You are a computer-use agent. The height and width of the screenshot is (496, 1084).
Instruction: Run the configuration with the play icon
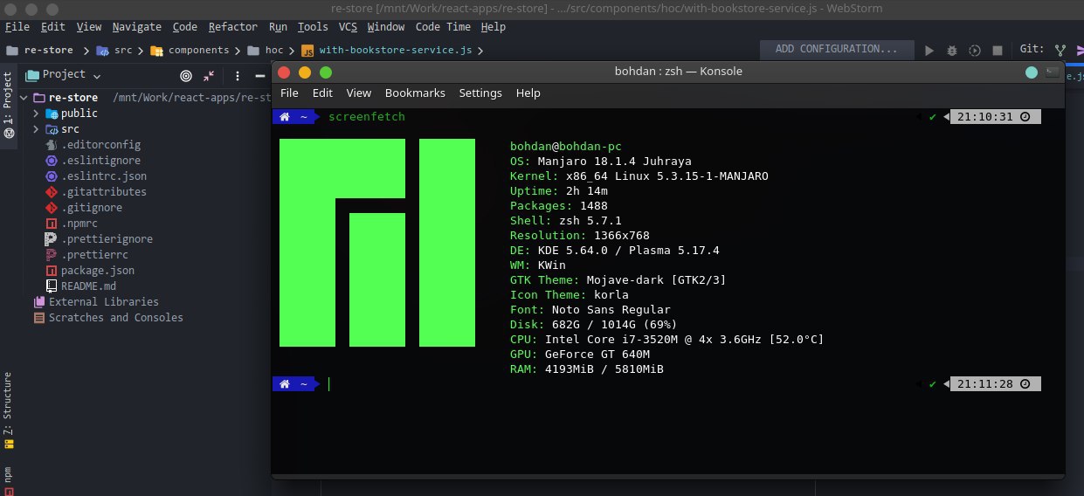pyautogui.click(x=929, y=50)
